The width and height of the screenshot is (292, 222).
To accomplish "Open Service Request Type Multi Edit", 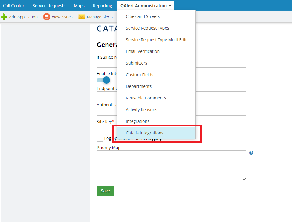I will [156, 40].
